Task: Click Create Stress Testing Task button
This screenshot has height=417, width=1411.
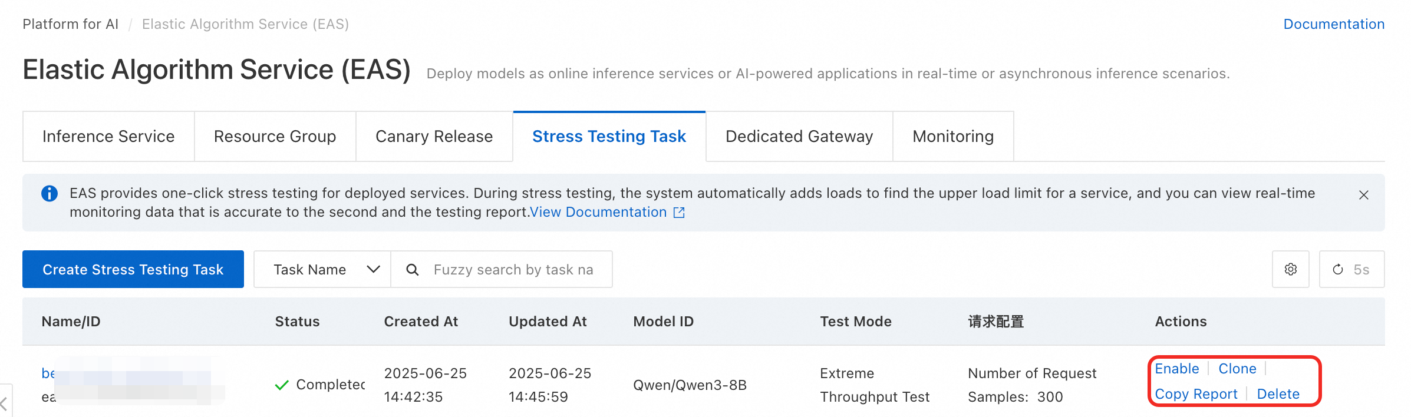Action: (x=133, y=270)
